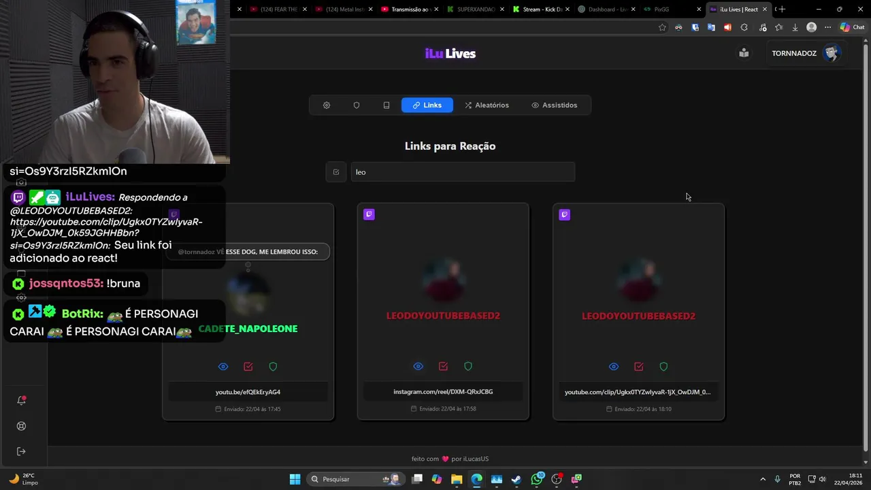The width and height of the screenshot is (871, 490).
Task: Click the logout icon in the sidebar
Action: click(x=21, y=451)
